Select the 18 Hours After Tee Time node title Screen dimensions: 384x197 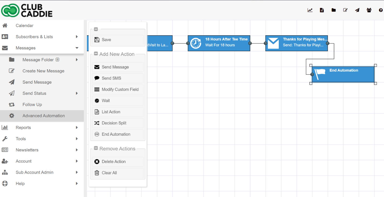pos(226,39)
